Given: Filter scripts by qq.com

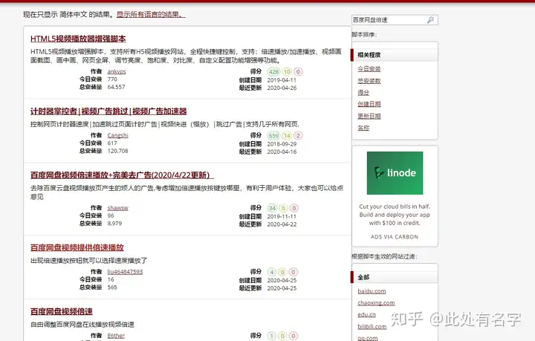Looking at the screenshot, I should (368, 338).
